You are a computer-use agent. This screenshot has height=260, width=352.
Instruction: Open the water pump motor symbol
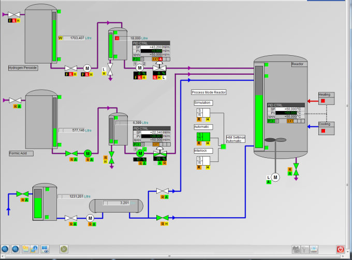(90, 218)
